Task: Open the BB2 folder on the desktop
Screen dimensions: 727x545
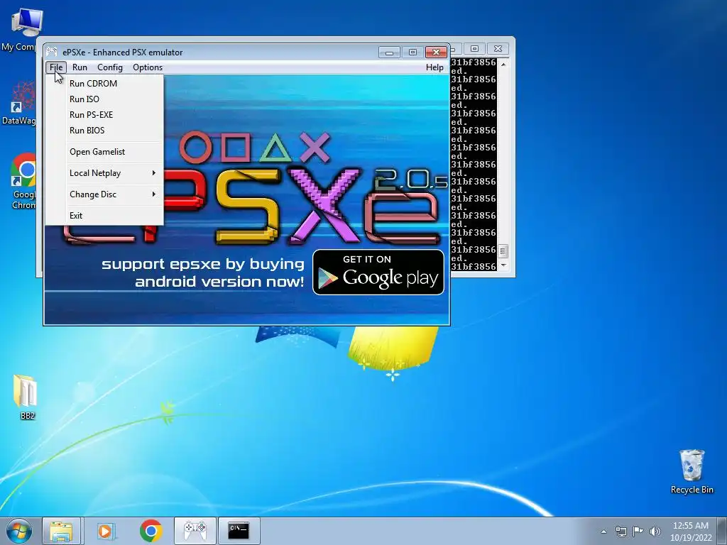Action: 26,397
